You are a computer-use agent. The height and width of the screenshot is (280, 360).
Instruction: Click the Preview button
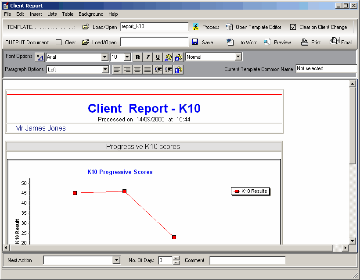click(x=279, y=43)
